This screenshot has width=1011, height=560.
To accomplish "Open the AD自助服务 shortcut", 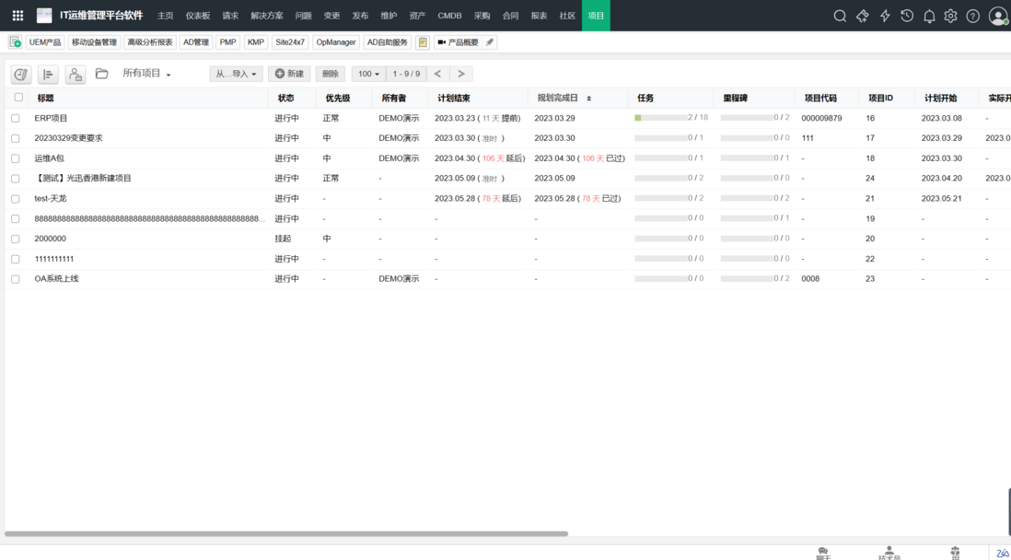I will pyautogui.click(x=388, y=42).
